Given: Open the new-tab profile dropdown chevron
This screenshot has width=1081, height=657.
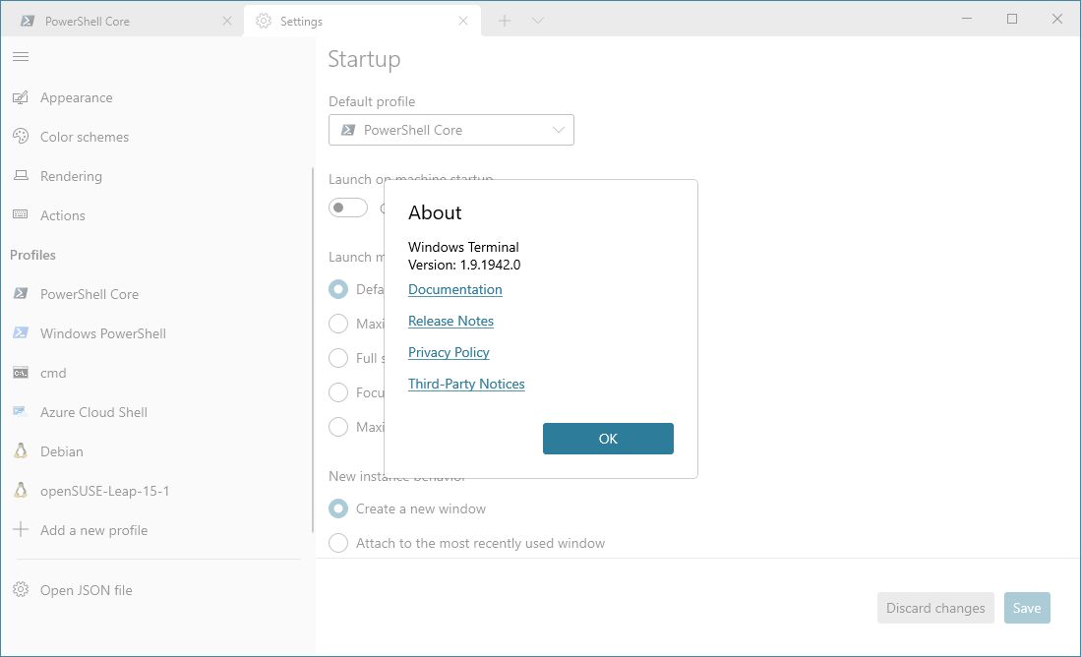Looking at the screenshot, I should (x=538, y=21).
